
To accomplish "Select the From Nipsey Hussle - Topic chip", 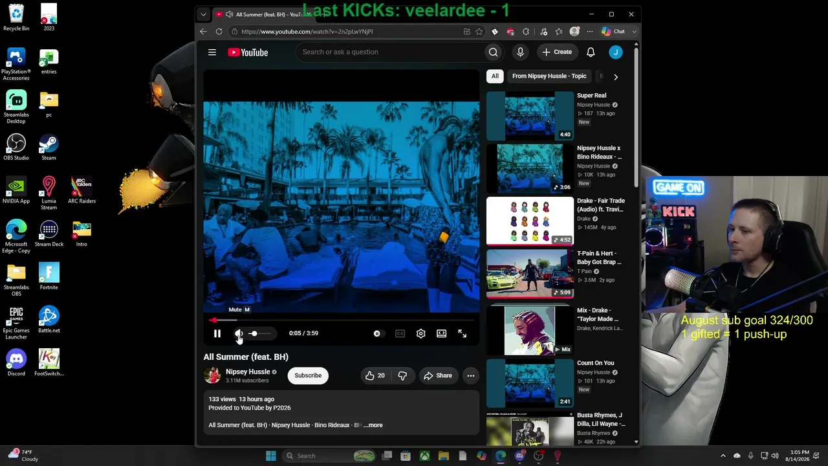I will tap(549, 76).
